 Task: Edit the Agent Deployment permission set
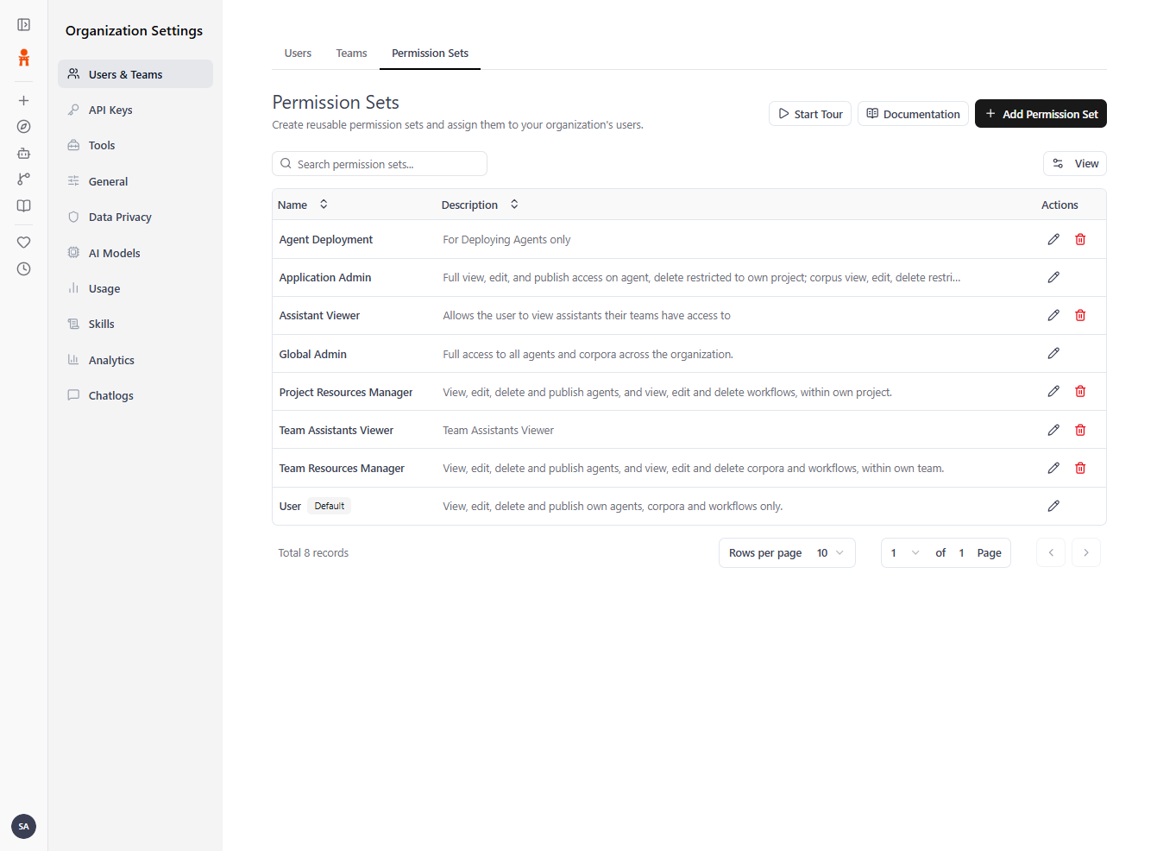click(x=1053, y=239)
